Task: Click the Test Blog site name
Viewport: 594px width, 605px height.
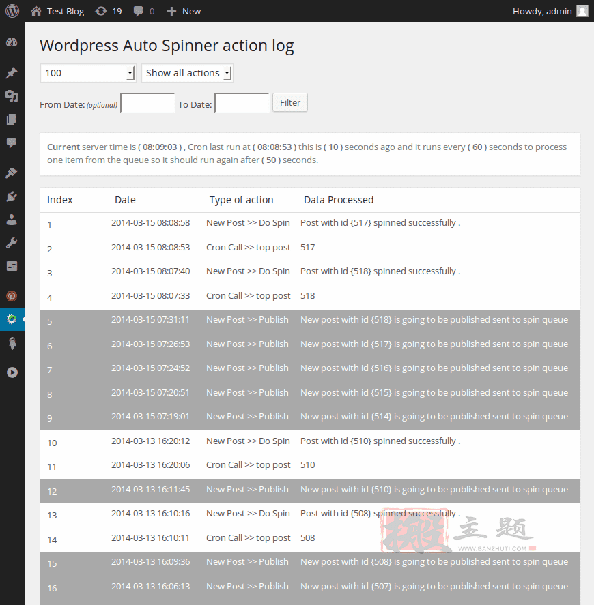Action: click(66, 11)
